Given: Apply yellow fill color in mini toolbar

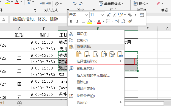Looking at the screenshot, I should (x=90, y=21).
